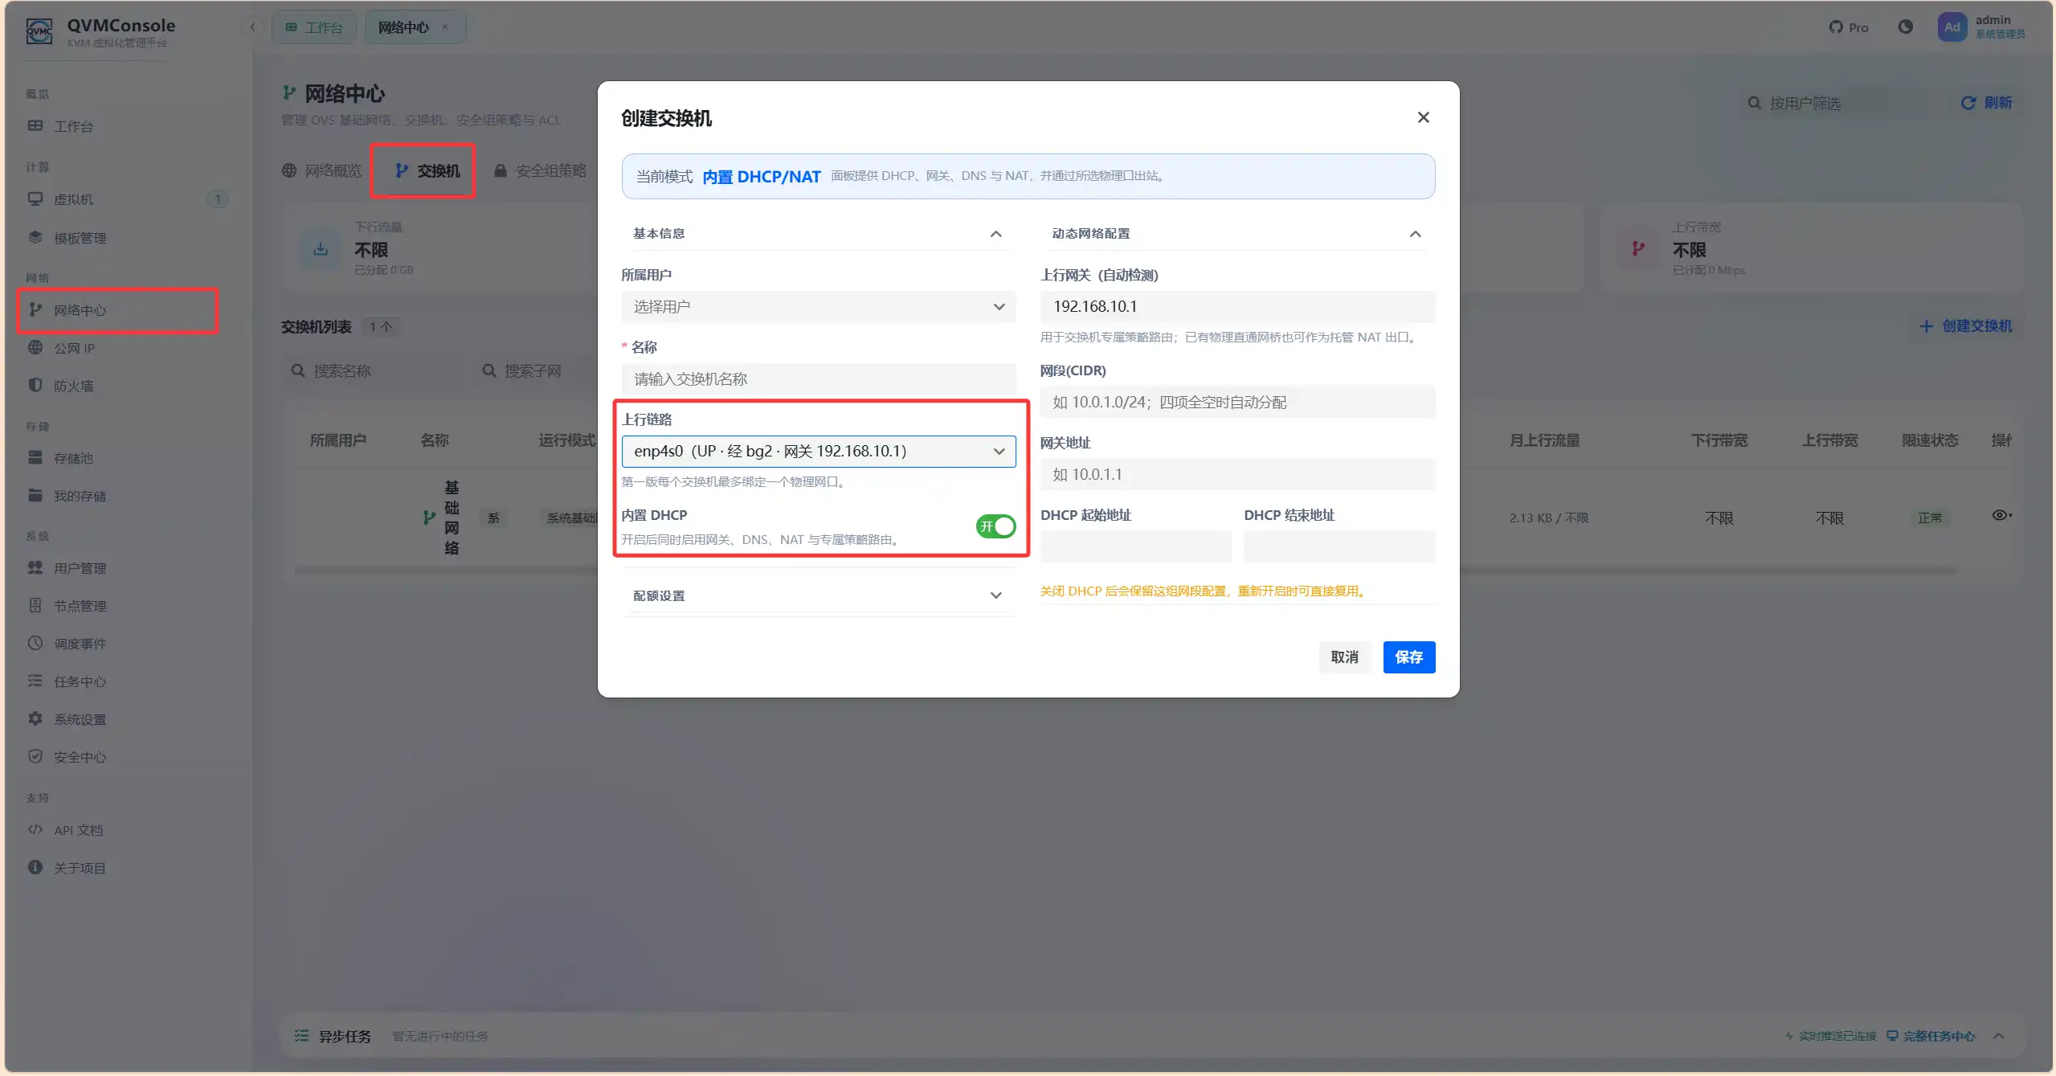Collapse sidebar with the chevron arrow

click(252, 27)
